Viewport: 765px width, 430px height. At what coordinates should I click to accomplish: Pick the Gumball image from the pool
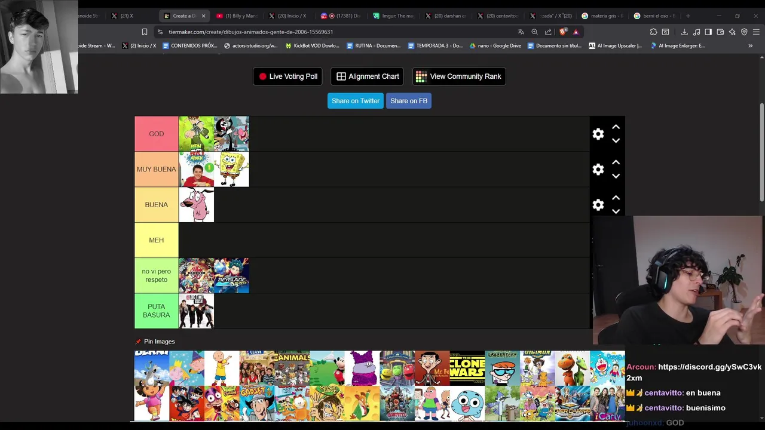coord(467,403)
